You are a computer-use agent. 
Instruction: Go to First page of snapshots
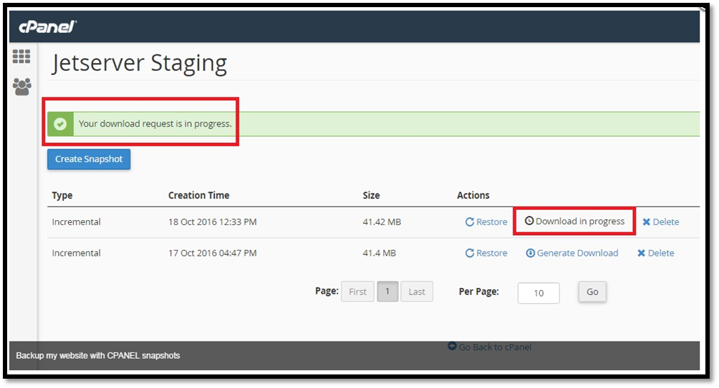pos(357,292)
